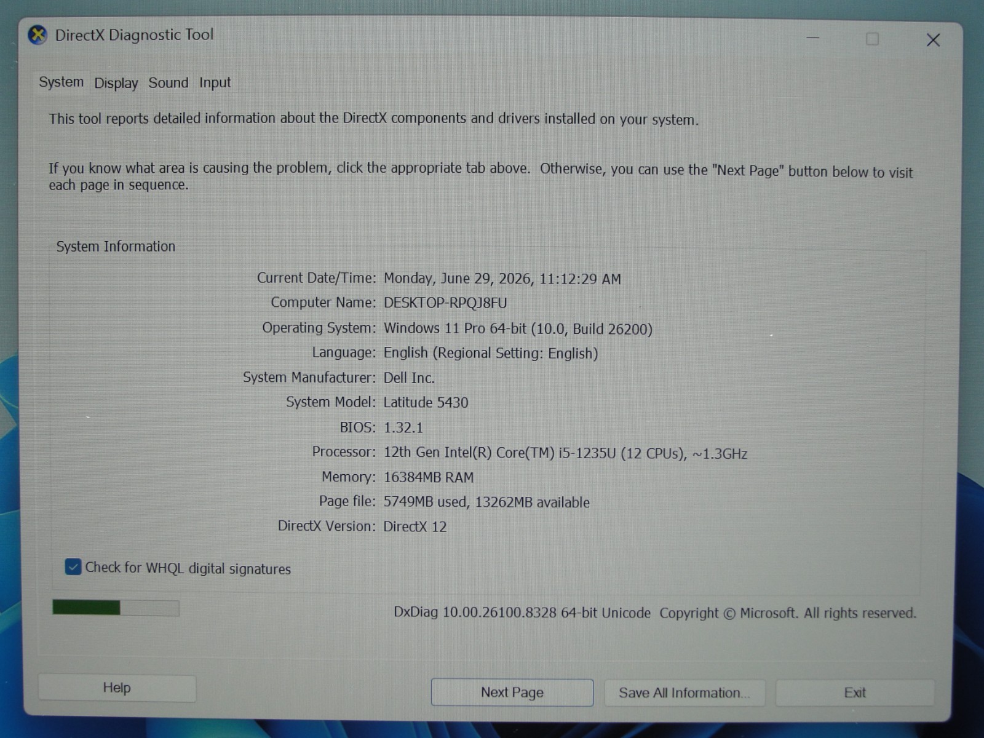Image resolution: width=984 pixels, height=738 pixels.
Task: Click the '16384MB RAM' memory value
Action: [429, 477]
